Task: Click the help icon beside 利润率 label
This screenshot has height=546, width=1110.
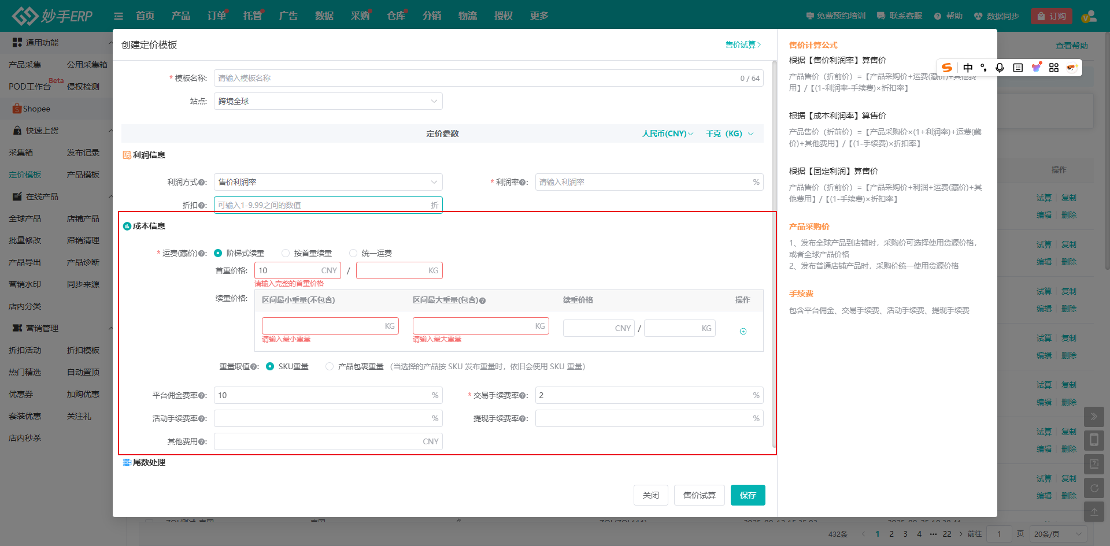Action: coord(523,183)
